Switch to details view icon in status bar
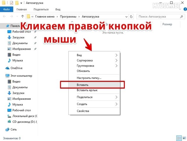Screen dimensions: 187x141 tap(179, 138)
